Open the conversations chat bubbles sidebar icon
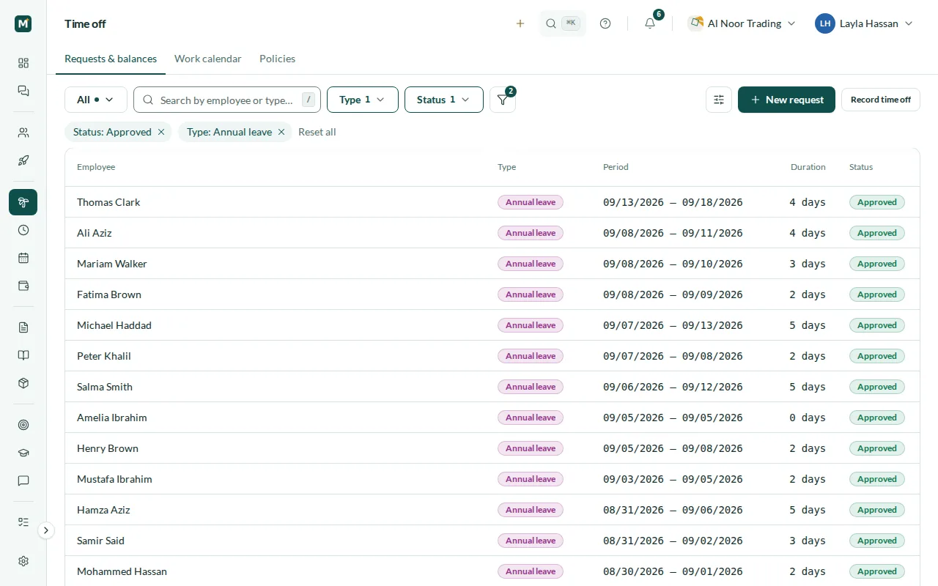 pyautogui.click(x=23, y=91)
